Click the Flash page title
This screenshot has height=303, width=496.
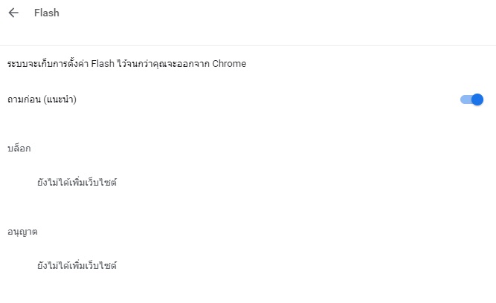(46, 13)
